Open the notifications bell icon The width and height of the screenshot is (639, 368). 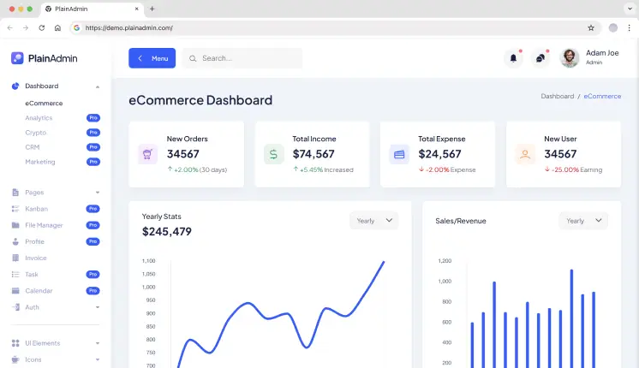513,58
